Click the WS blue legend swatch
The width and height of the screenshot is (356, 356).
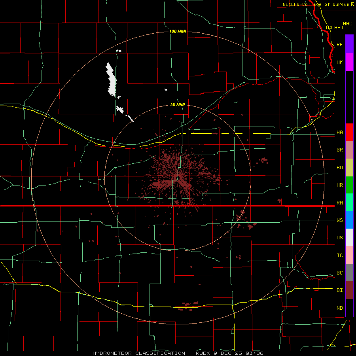pos(349,220)
